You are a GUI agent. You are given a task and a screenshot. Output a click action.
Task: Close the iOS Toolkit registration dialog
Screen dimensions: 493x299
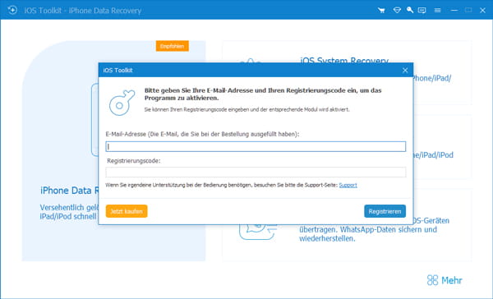point(405,71)
